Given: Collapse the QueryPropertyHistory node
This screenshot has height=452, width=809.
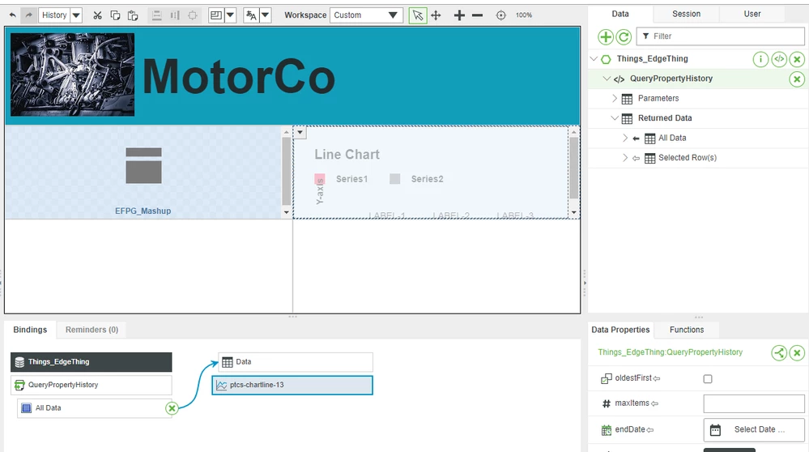Looking at the screenshot, I should (607, 79).
